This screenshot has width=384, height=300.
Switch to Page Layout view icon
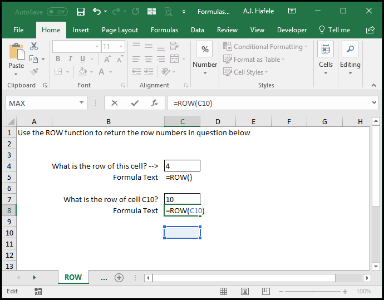[x=245, y=291]
